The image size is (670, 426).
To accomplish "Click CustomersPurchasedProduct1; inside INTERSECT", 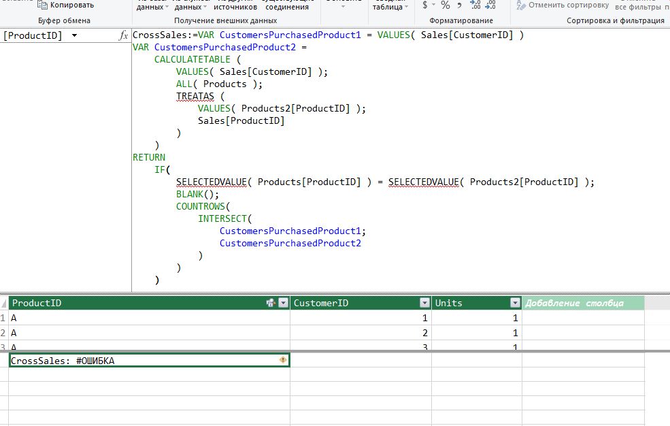I will tap(292, 231).
